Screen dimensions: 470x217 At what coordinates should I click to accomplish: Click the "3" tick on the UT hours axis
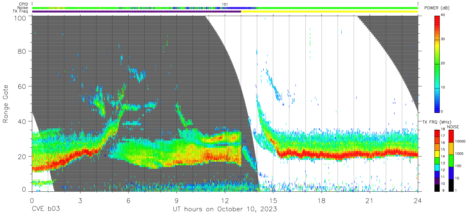(x=80, y=201)
